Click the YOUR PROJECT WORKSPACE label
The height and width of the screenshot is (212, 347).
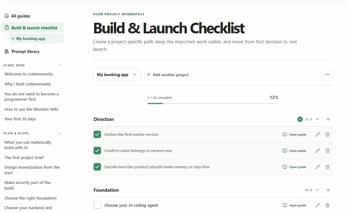118,14
